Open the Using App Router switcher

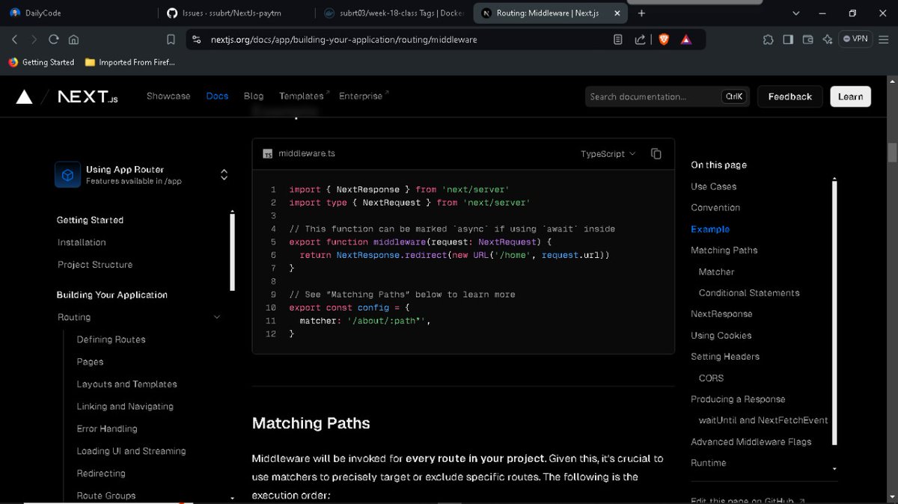click(142, 175)
